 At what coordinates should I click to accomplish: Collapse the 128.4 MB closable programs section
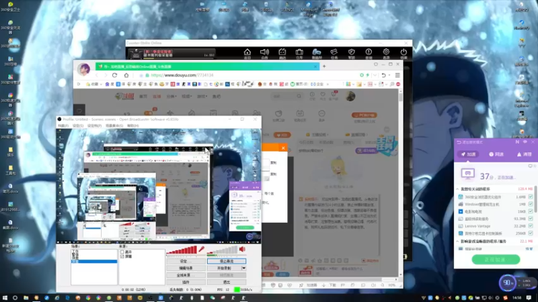pos(458,189)
